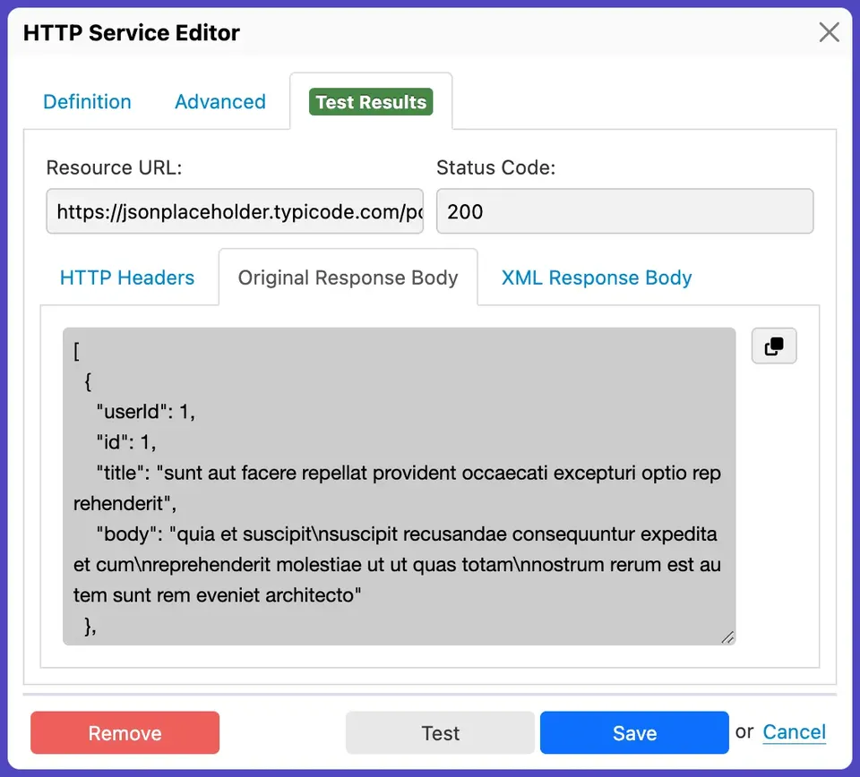Select the Original Response Body tab
The image size is (860, 777).
(x=348, y=277)
